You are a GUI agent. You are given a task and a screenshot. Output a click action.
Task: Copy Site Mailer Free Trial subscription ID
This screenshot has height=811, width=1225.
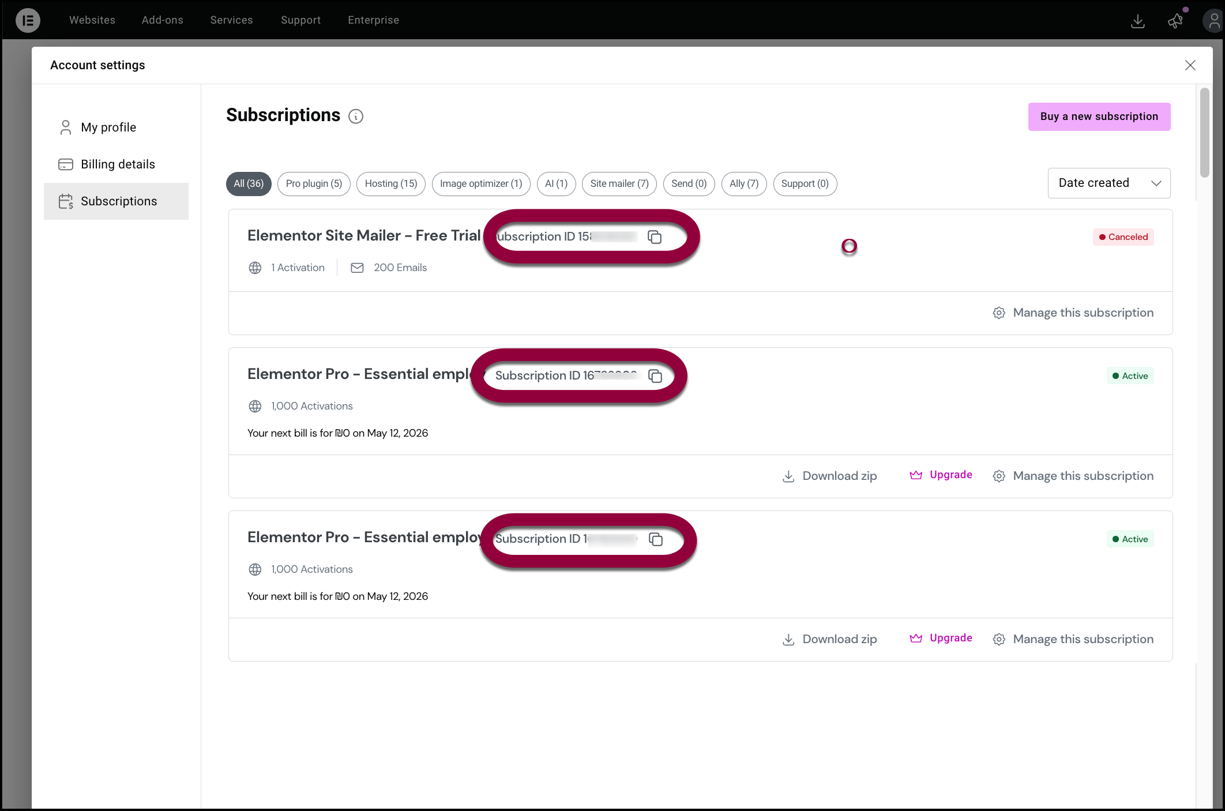[655, 237]
